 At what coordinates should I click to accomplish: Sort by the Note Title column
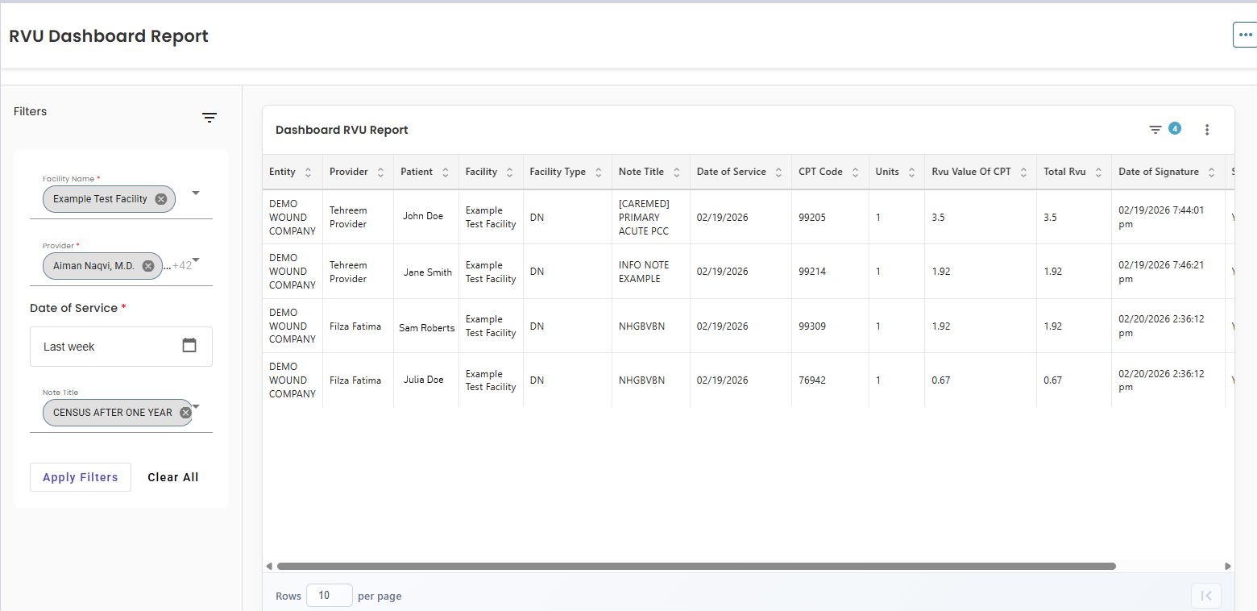[677, 172]
